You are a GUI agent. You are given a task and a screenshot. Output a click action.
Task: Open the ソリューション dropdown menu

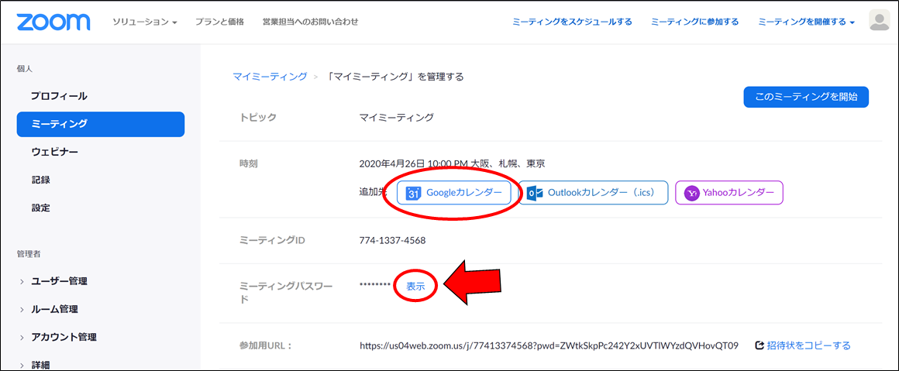click(x=144, y=22)
